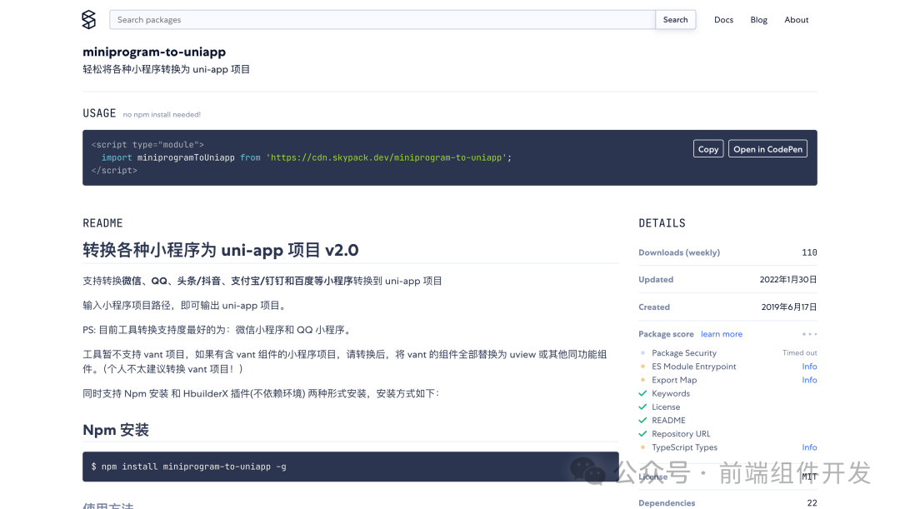The width and height of the screenshot is (900, 509).
Task: Click the Repository URL checkmark icon
Action: pyautogui.click(x=642, y=434)
